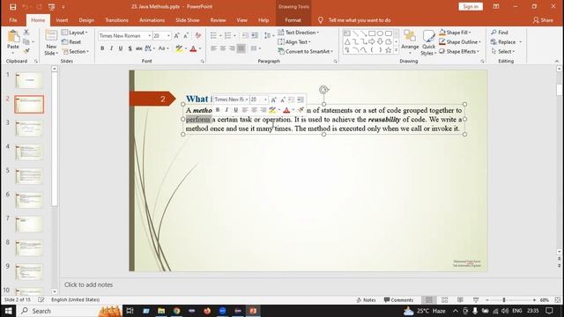564x317 pixels.
Task: Open the Text Direction dropdown
Action: click(298, 33)
